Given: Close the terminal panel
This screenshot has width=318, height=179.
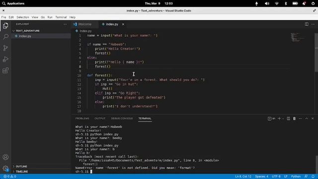Looking at the screenshot, I should 313,118.
